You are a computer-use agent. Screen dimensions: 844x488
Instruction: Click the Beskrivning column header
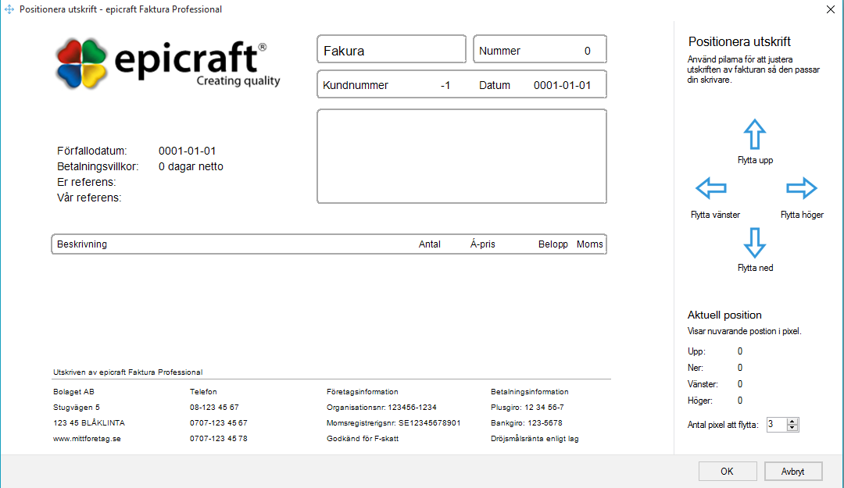click(82, 244)
